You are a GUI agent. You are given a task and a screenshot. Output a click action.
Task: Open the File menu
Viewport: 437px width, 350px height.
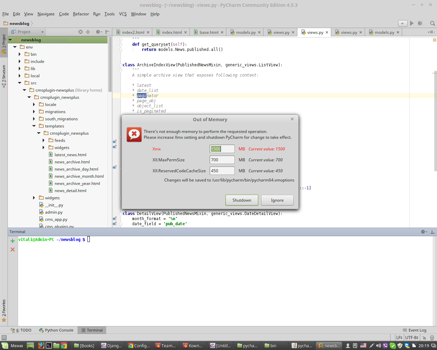click(5, 14)
